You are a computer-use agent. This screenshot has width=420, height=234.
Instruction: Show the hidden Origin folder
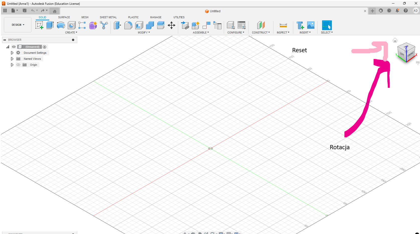coord(18,65)
